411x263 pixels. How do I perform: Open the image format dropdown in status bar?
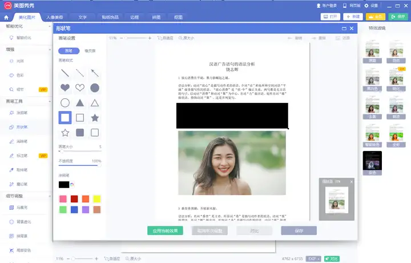point(313,259)
